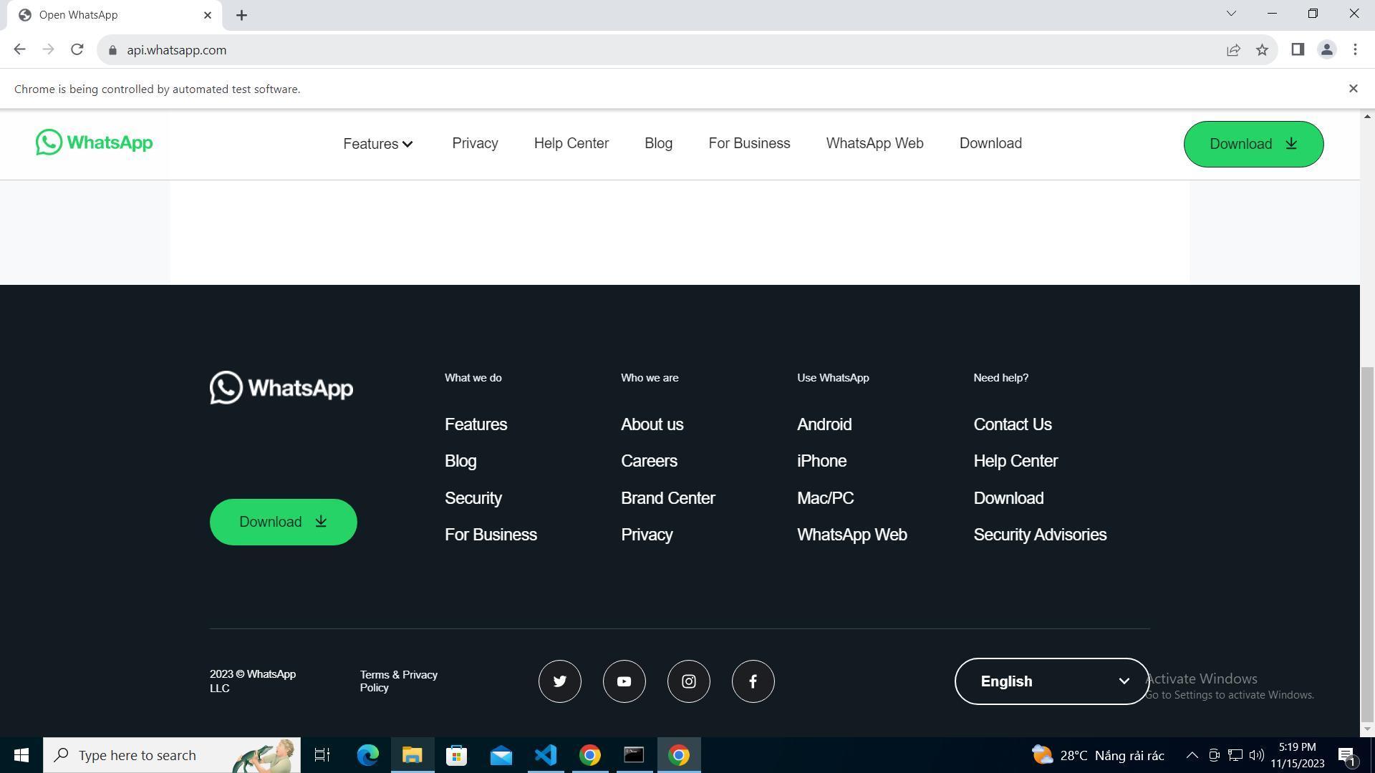The image size is (1375, 773).
Task: Open the footer Security link
Action: coord(473,498)
